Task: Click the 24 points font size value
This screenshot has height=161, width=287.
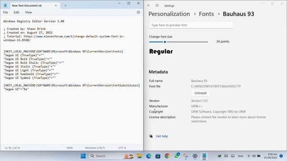Action: (x=223, y=42)
